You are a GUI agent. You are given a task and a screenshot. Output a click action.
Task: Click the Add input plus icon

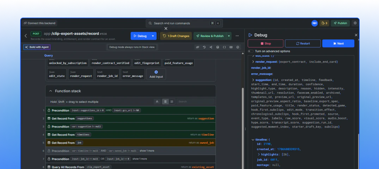point(156,72)
